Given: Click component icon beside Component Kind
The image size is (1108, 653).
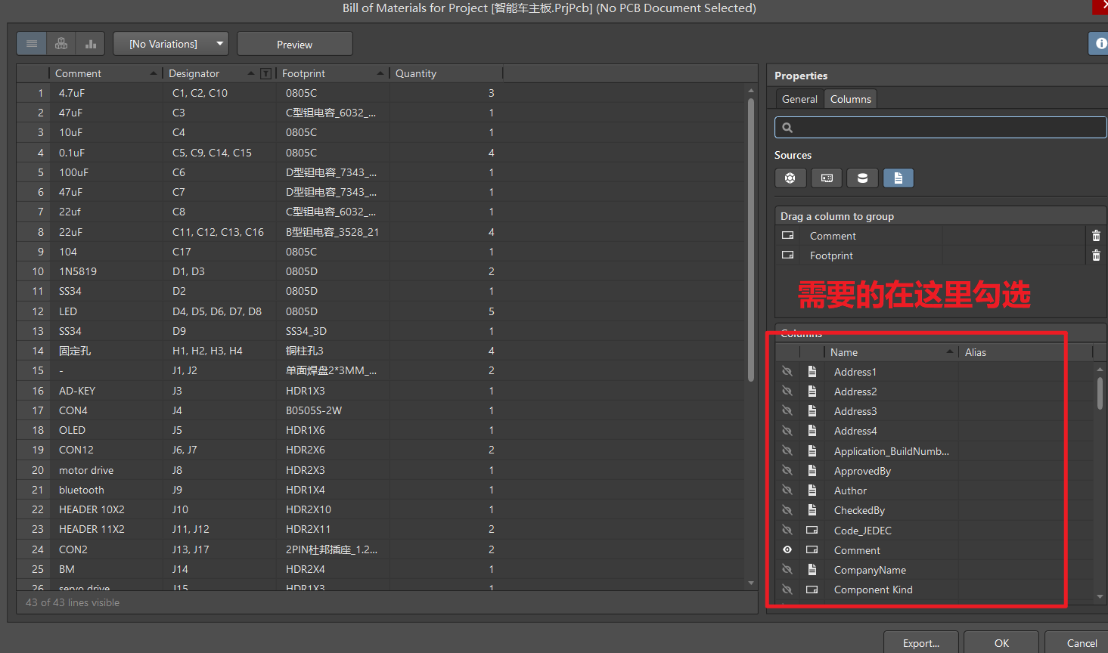Looking at the screenshot, I should 812,590.
